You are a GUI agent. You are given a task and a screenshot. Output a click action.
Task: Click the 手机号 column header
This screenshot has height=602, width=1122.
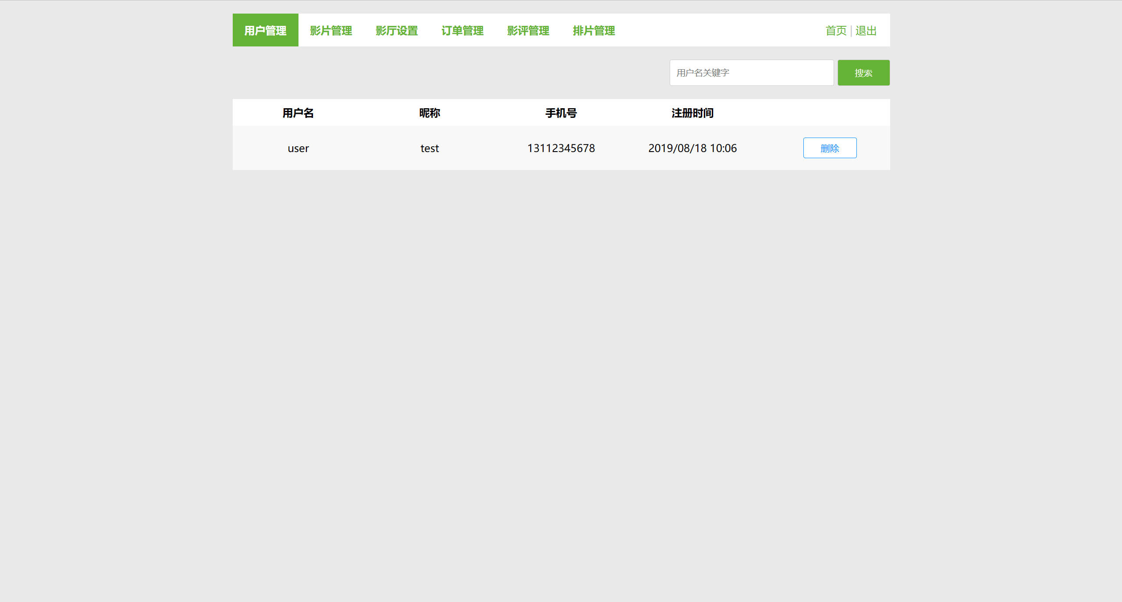pyautogui.click(x=561, y=113)
